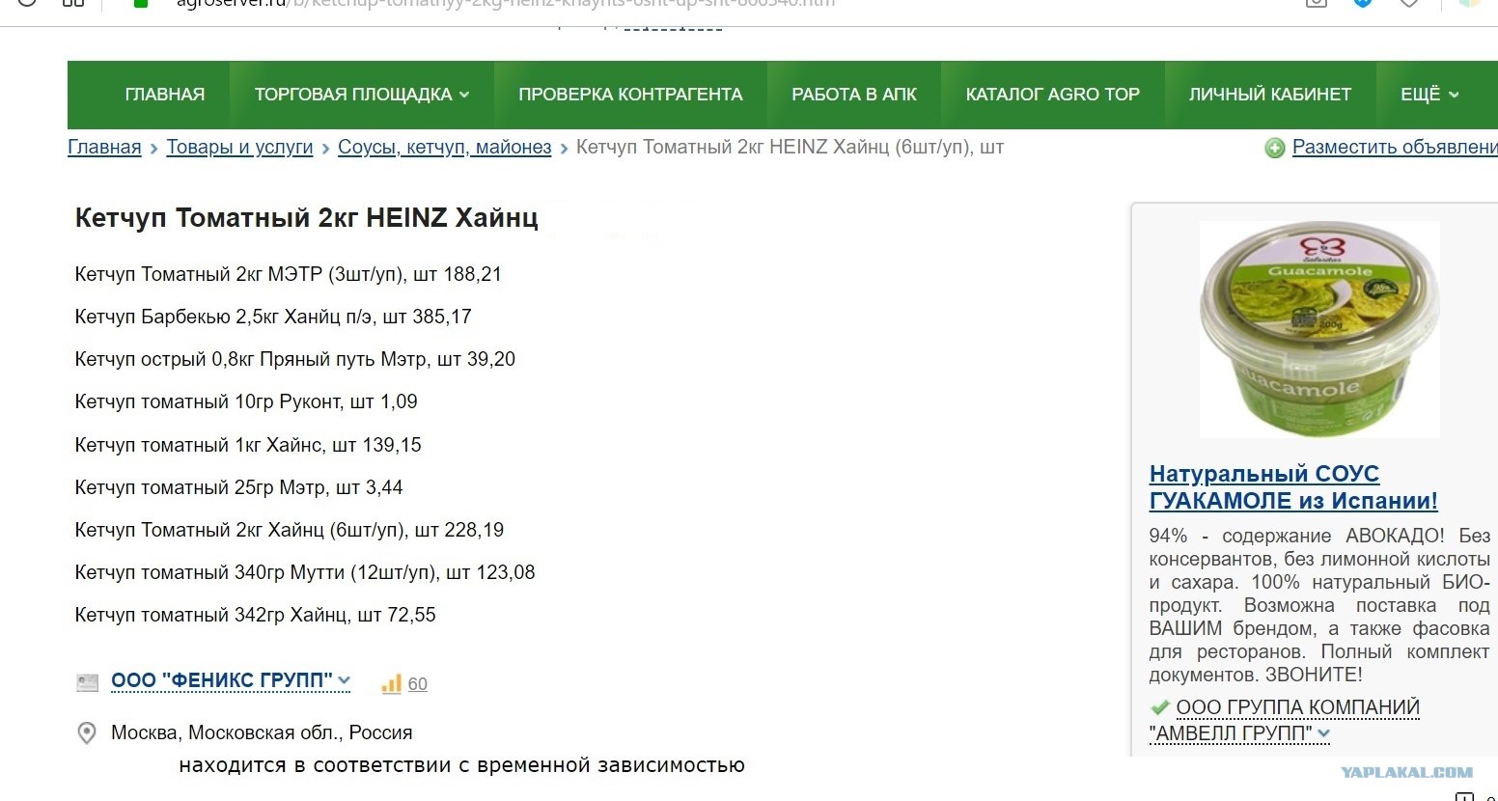Expand the ТОРГОВАЯ ПЛОЩАДКА dropdown menu
The image size is (1498, 801).
coord(362,95)
